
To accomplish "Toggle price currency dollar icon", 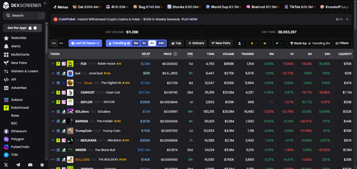I will pyautogui.click(x=175, y=54).
